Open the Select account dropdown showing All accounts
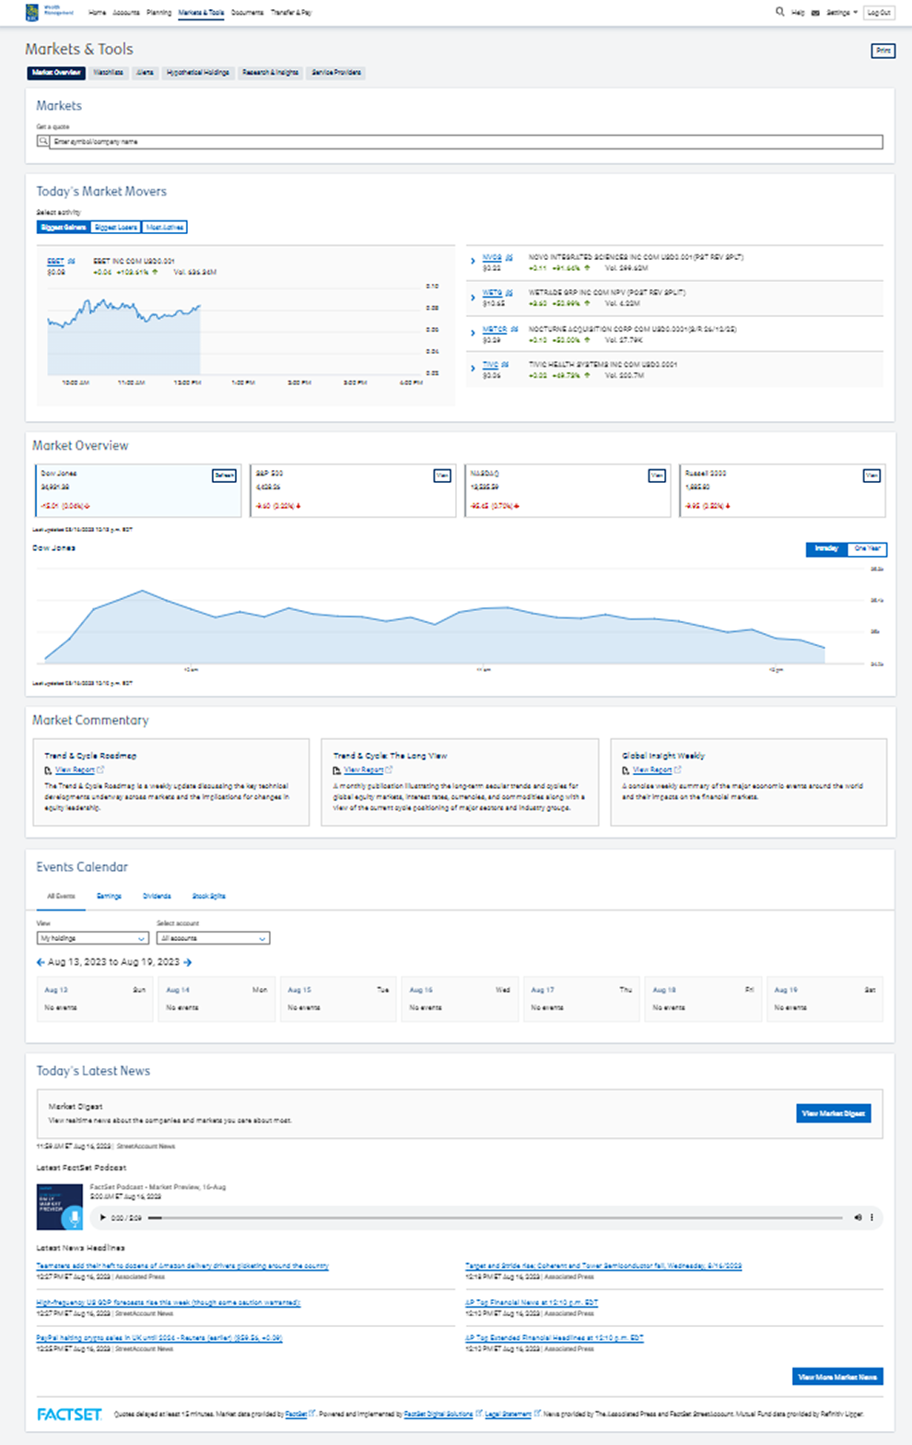Image resolution: width=912 pixels, height=1445 pixels. (213, 938)
